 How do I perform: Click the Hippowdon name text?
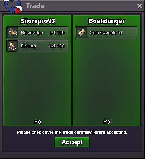[32, 33]
